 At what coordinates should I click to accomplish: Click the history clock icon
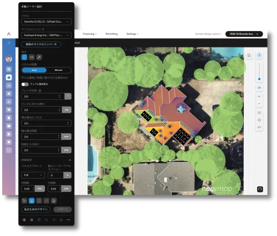(260, 189)
